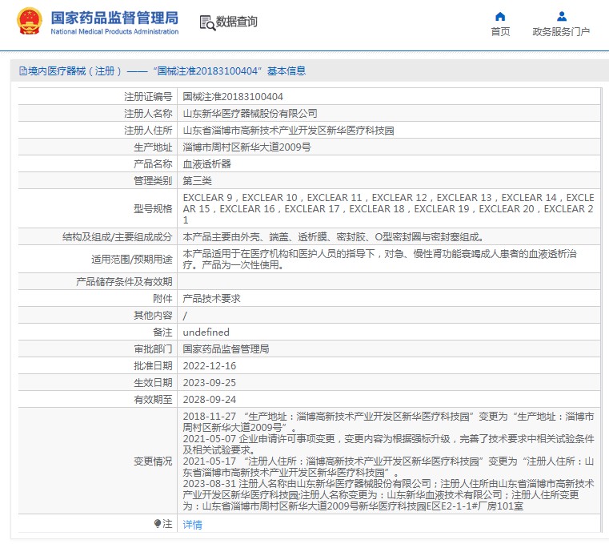This screenshot has height=544, width=609.
Task: Click the 产品名称 label
Action: click(153, 164)
